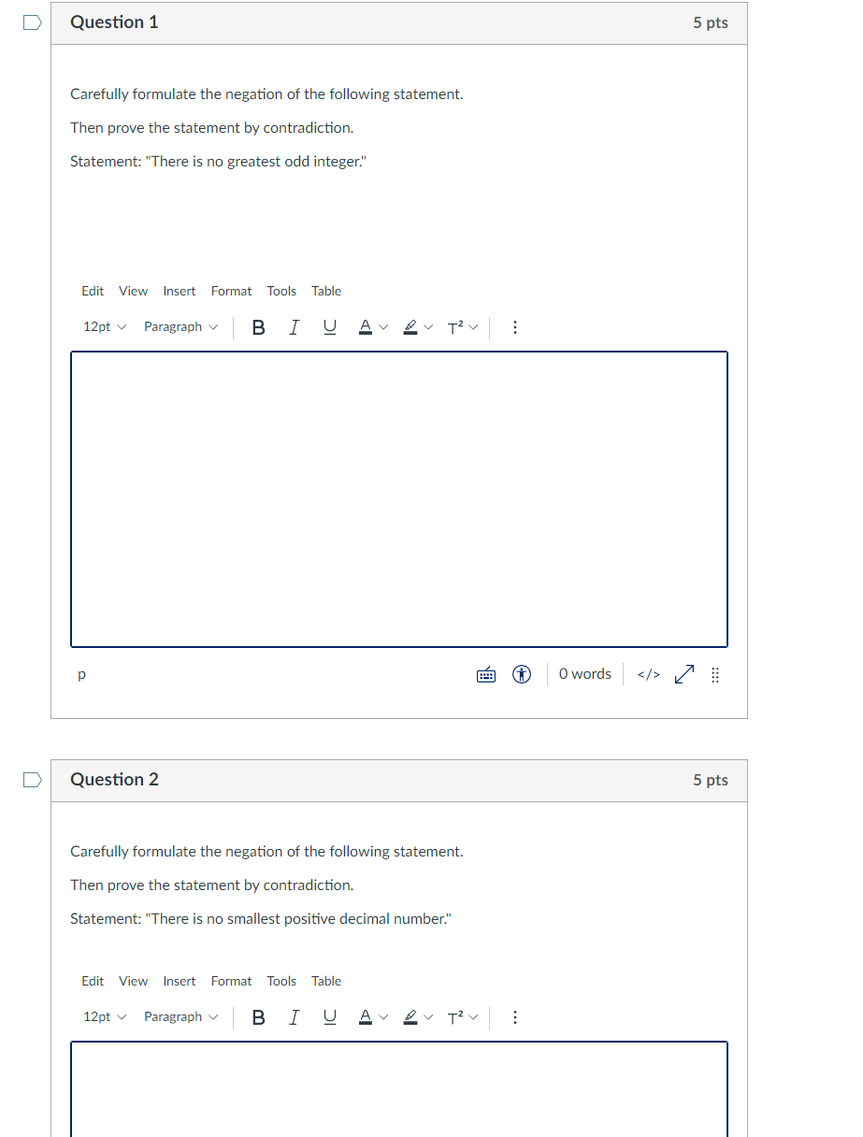Screen dimensions: 863x1137
Task: Click the 'smallest positive decimal number' statement
Action: (261, 919)
